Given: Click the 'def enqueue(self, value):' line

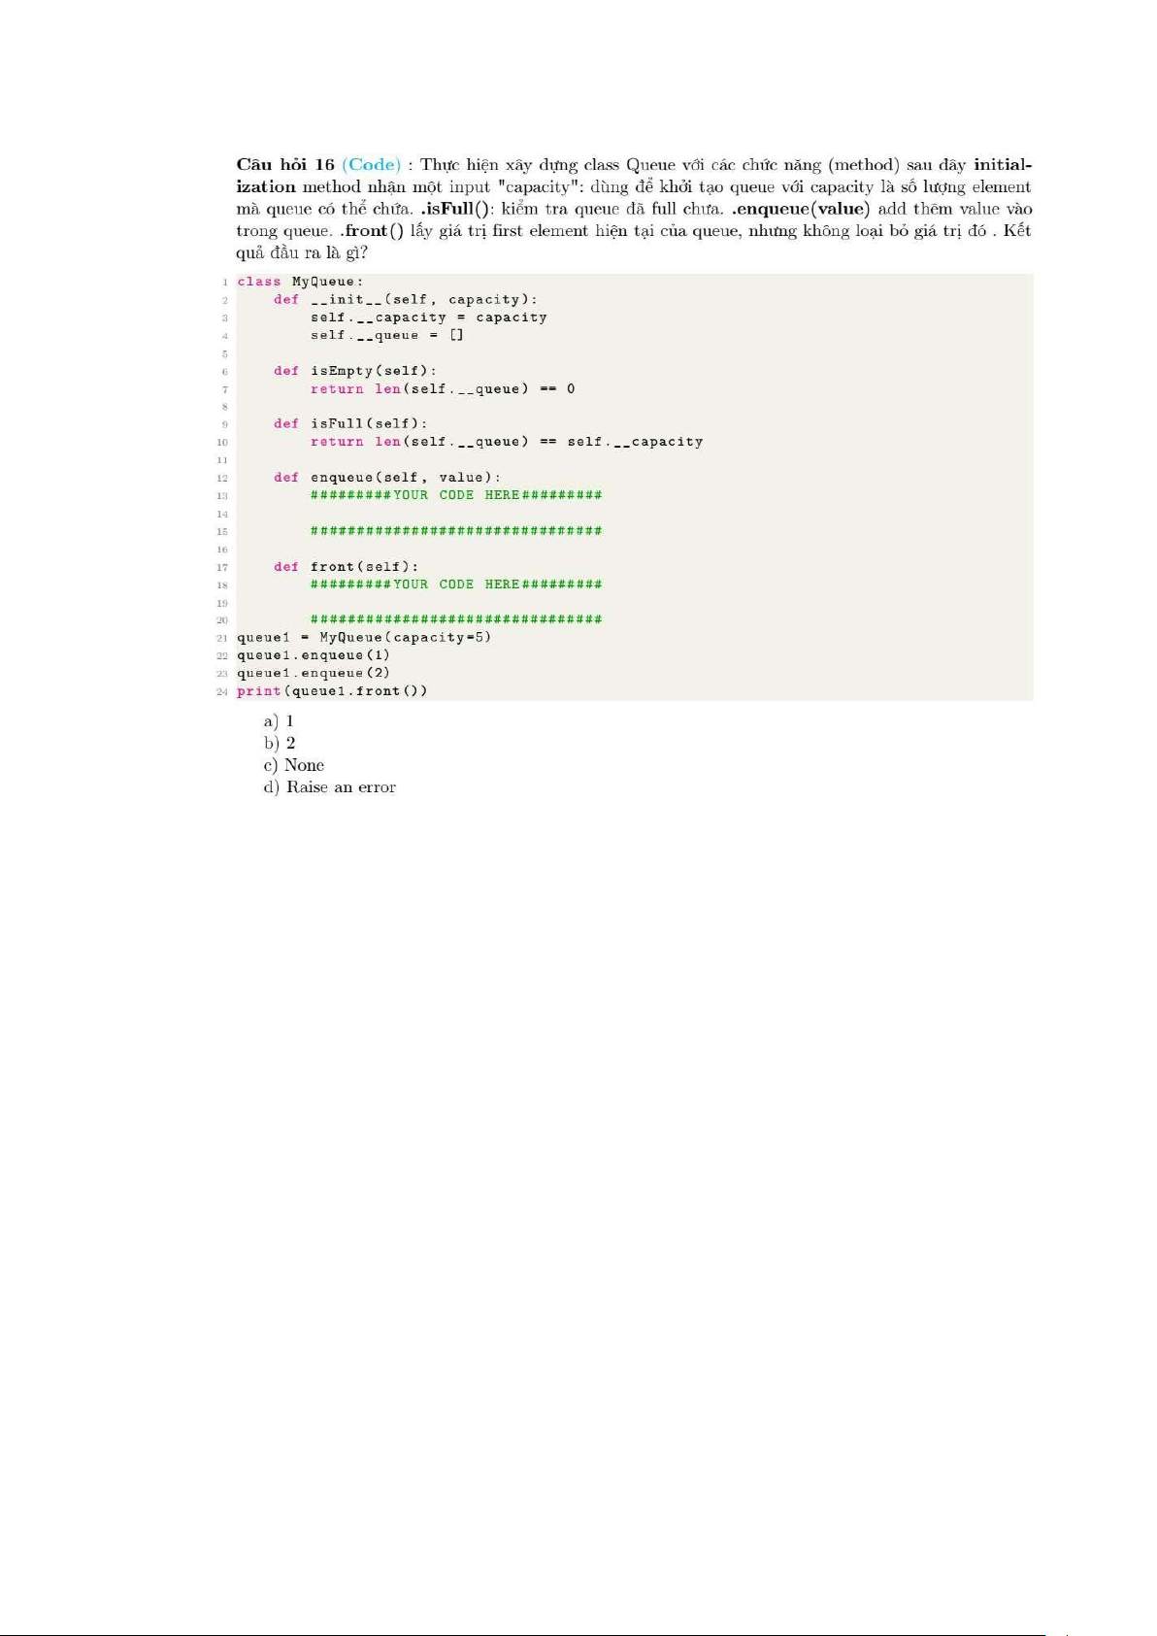Looking at the screenshot, I should (387, 478).
